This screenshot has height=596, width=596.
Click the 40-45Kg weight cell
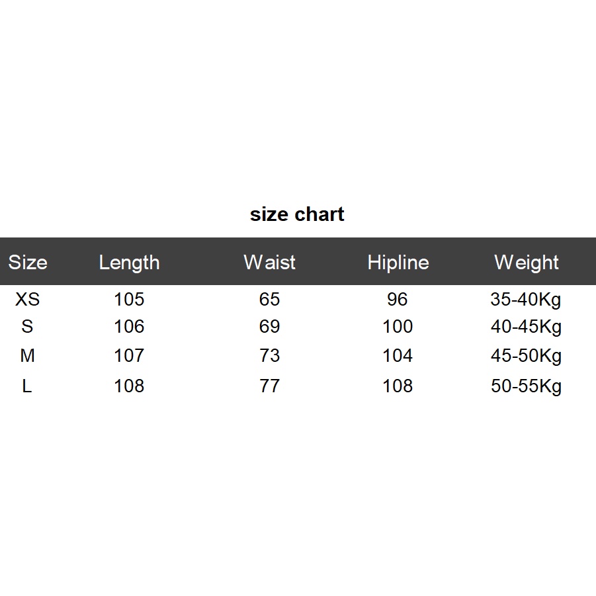click(526, 327)
